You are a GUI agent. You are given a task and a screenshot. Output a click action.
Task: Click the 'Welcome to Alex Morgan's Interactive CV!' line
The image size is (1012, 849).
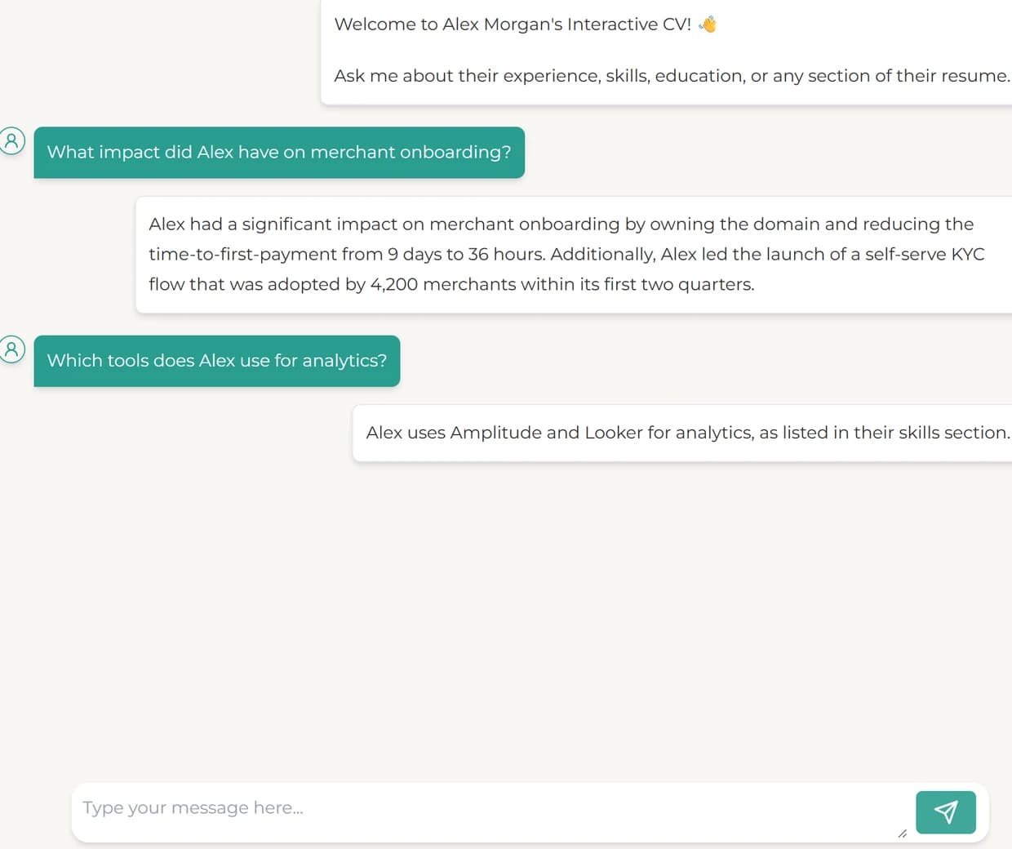point(513,24)
